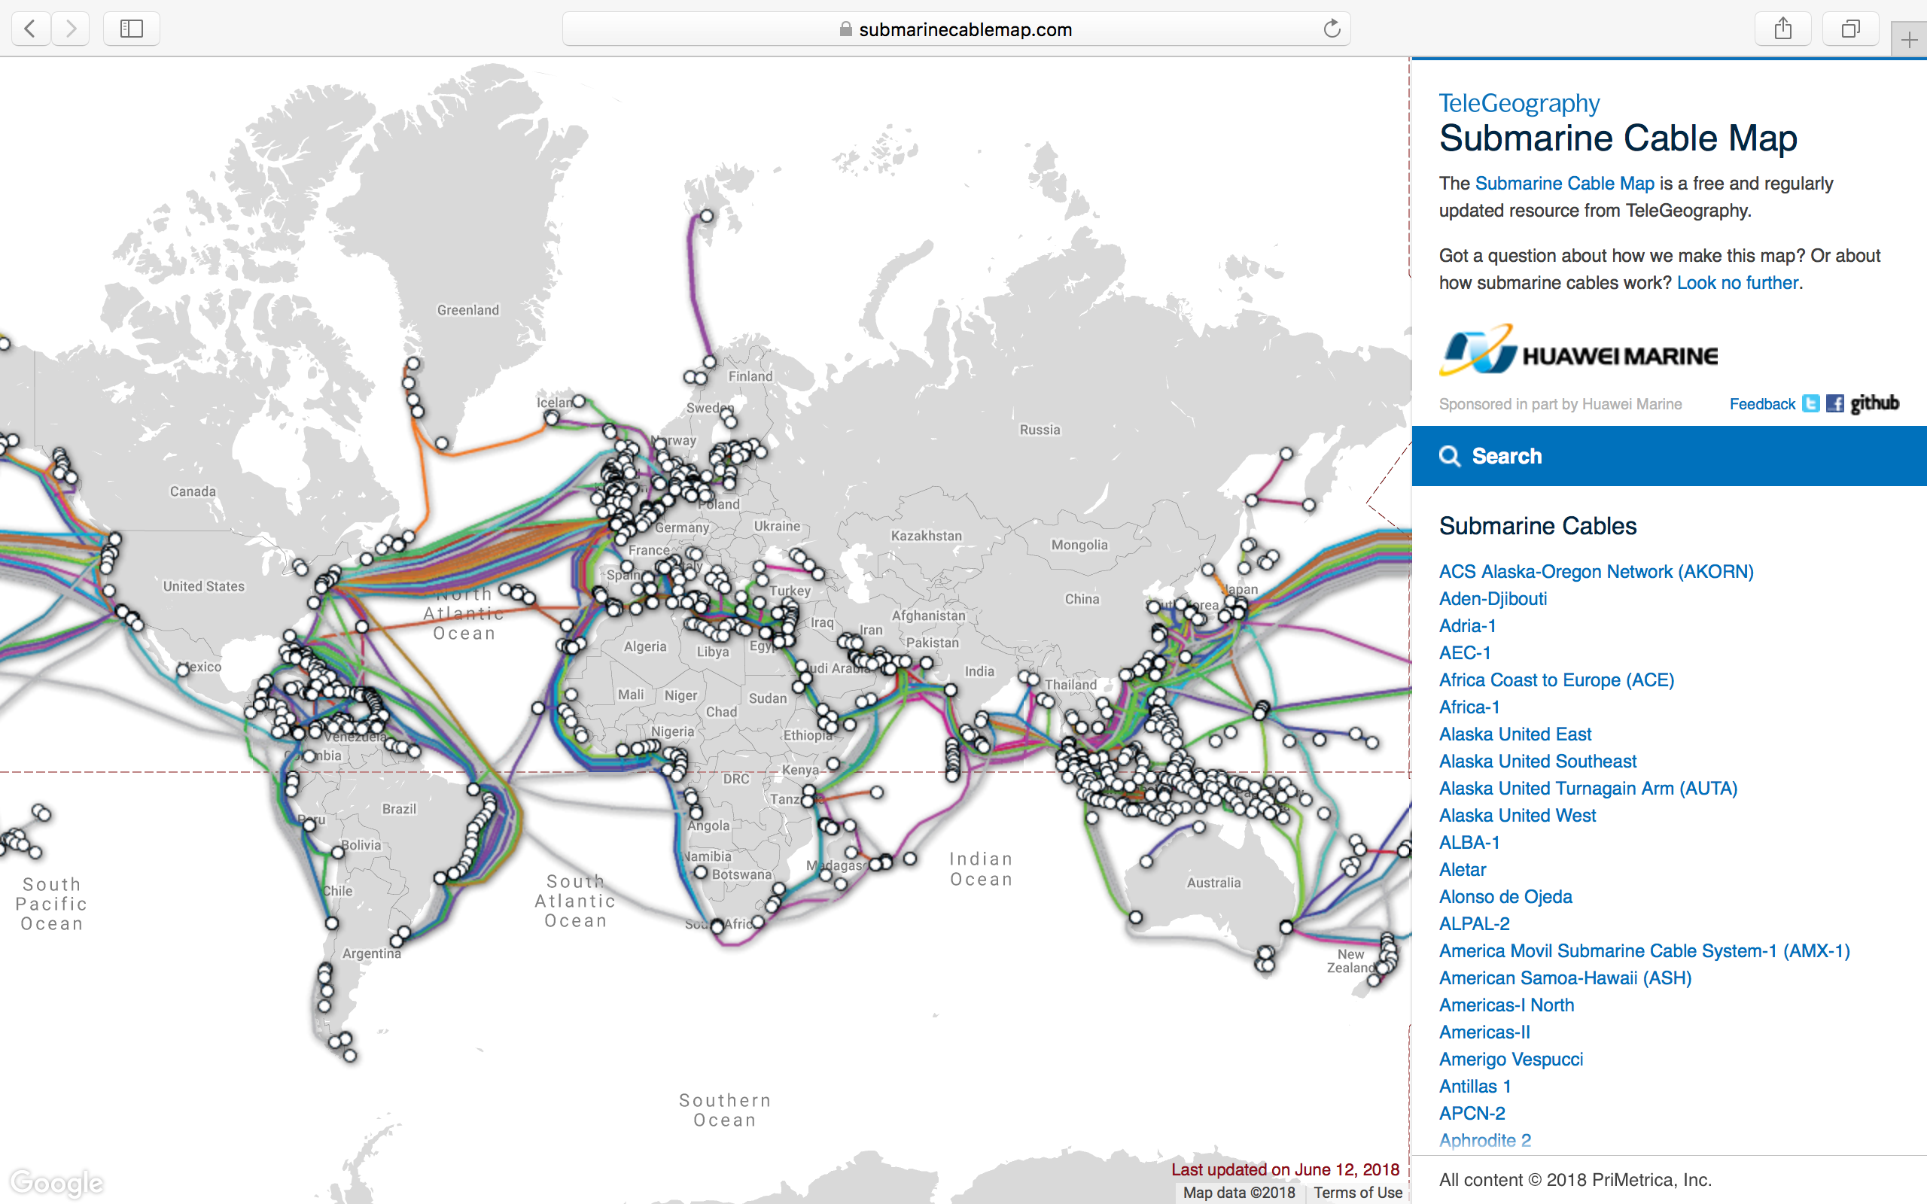This screenshot has width=1927, height=1204.
Task: Click the TeleGeography heading link
Action: pyautogui.click(x=1518, y=104)
